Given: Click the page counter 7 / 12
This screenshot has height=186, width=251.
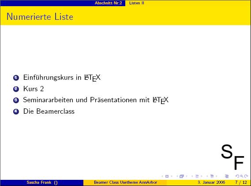Looking at the screenshot, I should pyautogui.click(x=241, y=182).
